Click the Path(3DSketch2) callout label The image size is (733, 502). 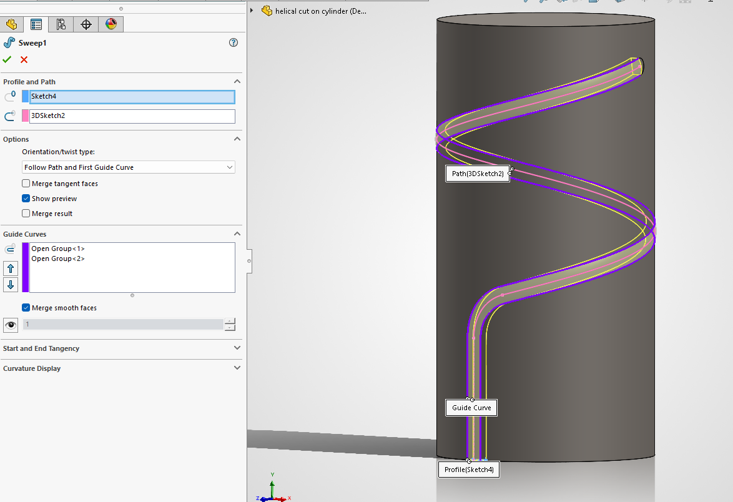[478, 174]
